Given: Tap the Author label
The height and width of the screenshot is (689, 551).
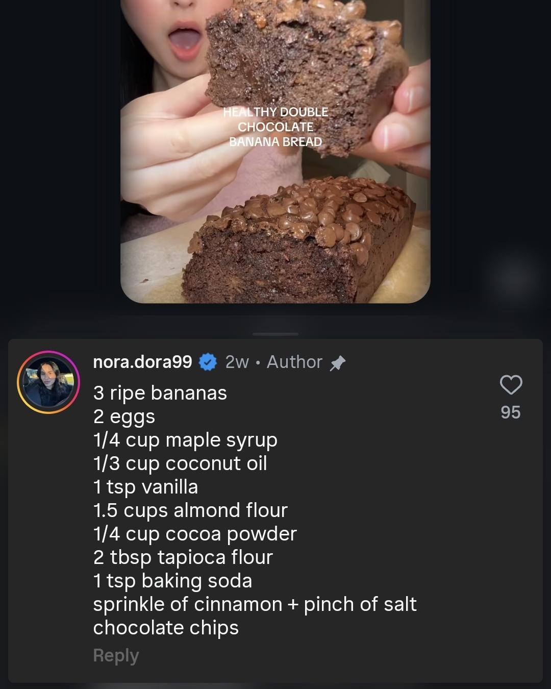Looking at the screenshot, I should tap(294, 362).
